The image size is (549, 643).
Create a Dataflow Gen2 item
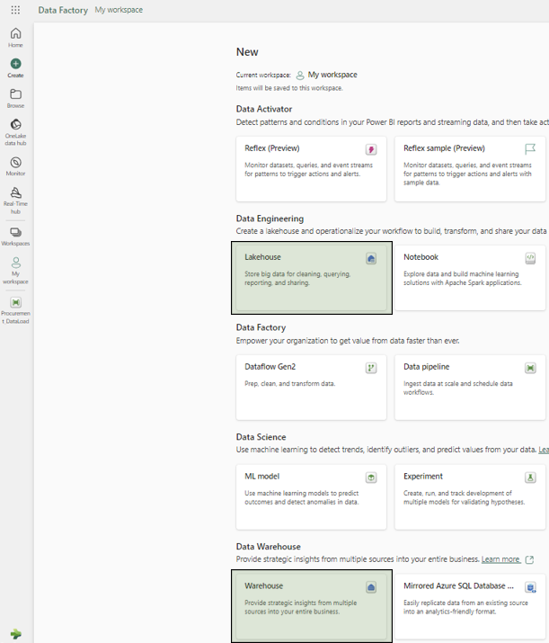(x=312, y=387)
